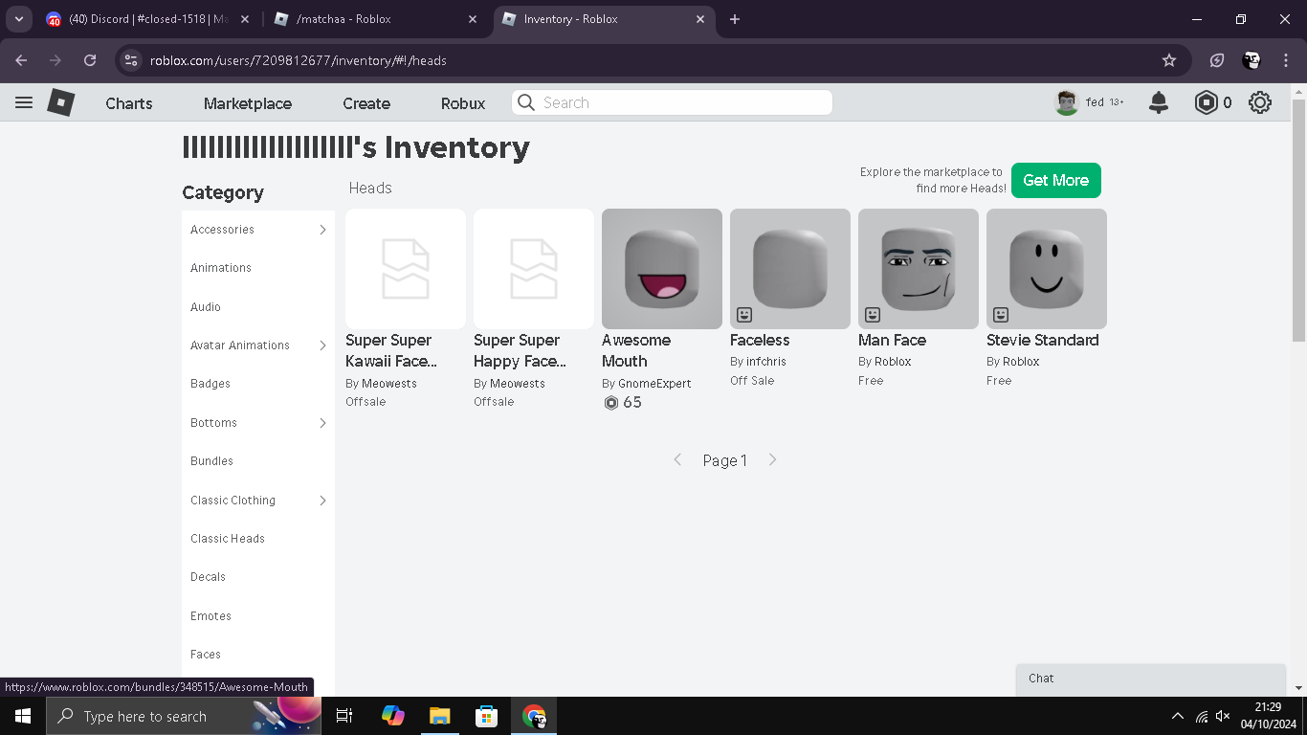Open the network Wi-Fi tray icon

pyautogui.click(x=1202, y=716)
